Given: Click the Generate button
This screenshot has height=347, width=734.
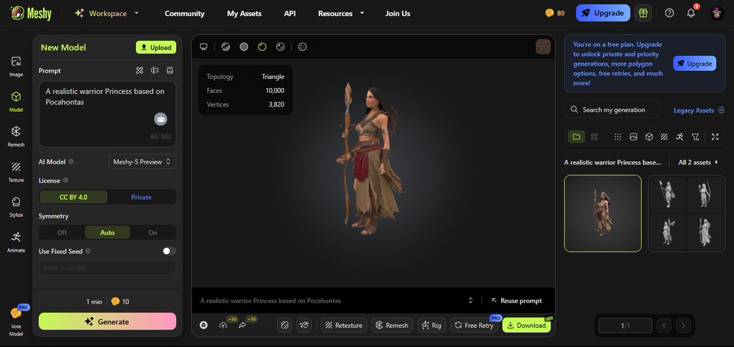Looking at the screenshot, I should tap(107, 321).
